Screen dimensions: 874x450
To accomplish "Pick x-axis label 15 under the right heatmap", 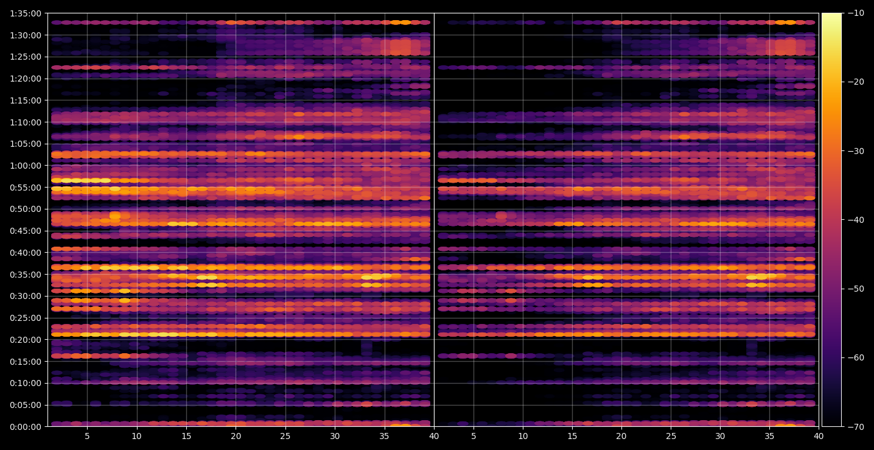I will pyautogui.click(x=572, y=436).
